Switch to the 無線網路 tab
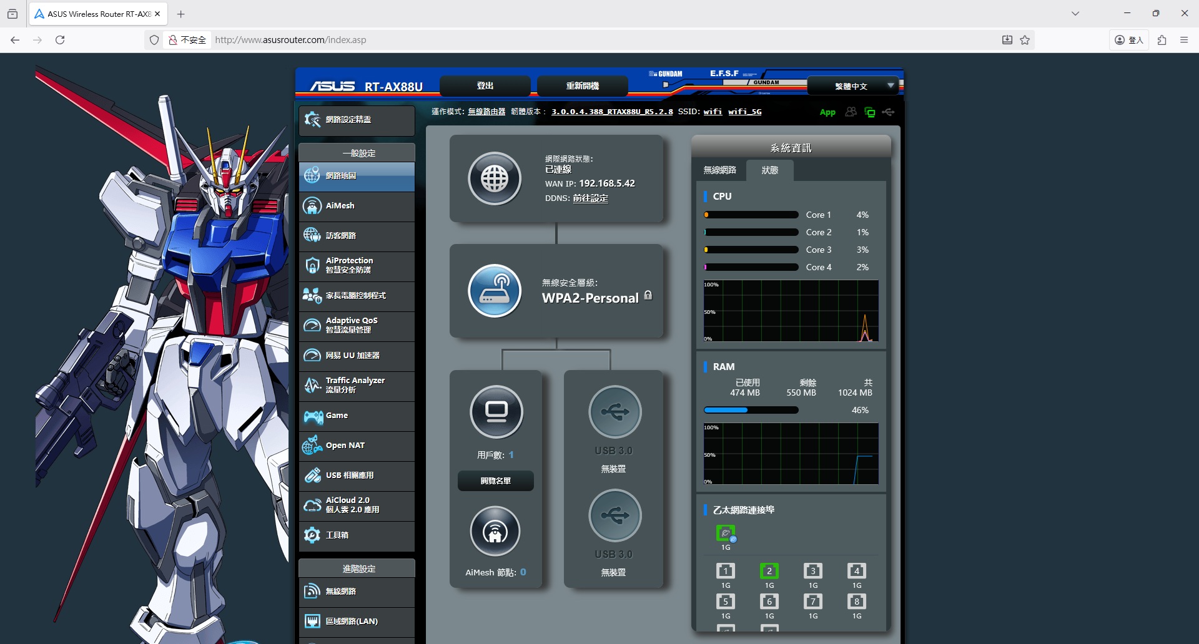The image size is (1199, 644). (x=720, y=170)
